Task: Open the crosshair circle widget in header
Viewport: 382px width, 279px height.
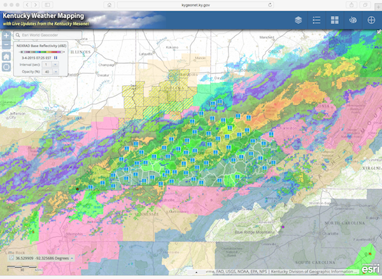Action: tap(371, 20)
